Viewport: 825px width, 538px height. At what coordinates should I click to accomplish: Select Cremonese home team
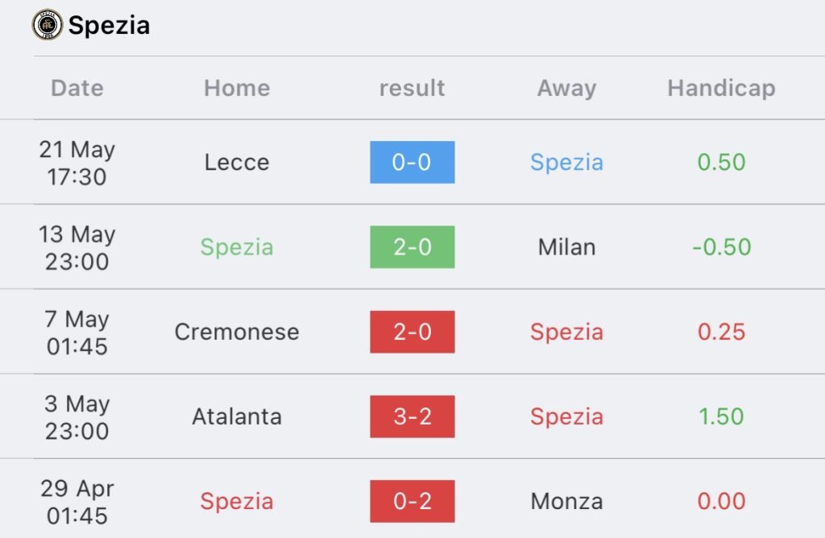[x=237, y=332]
